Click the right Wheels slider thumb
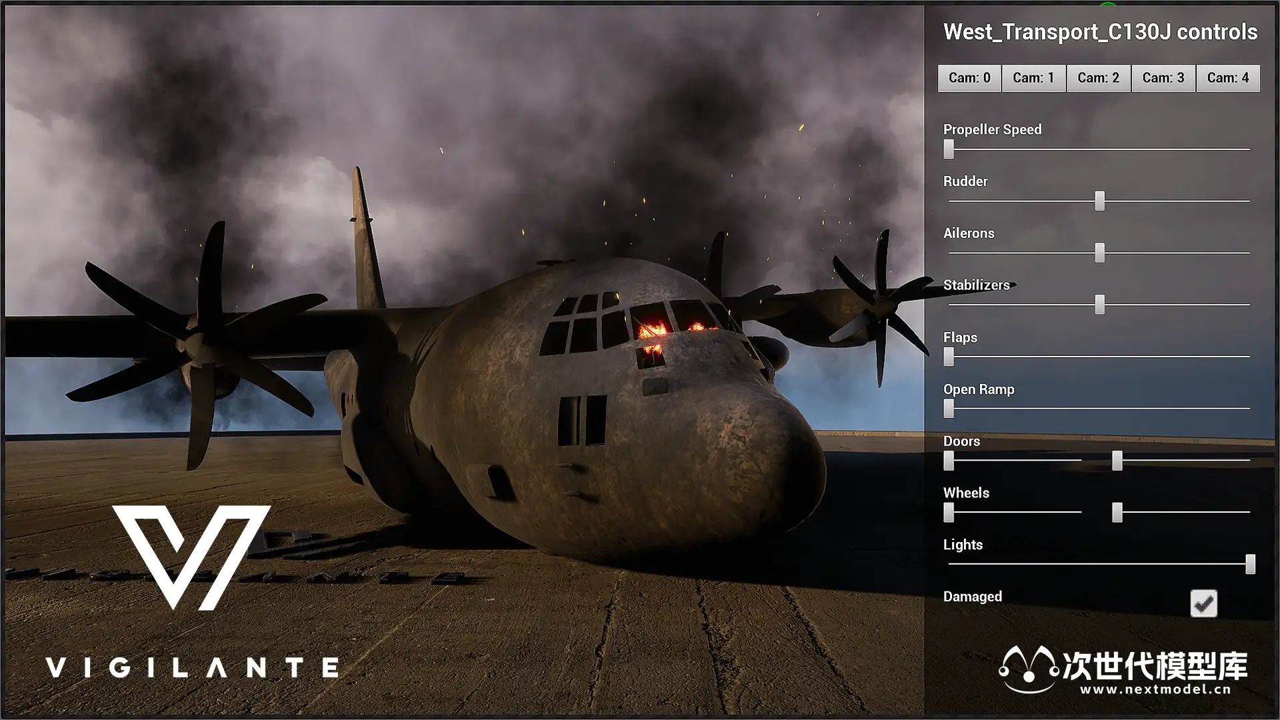Image resolution: width=1280 pixels, height=720 pixels. (x=1117, y=512)
